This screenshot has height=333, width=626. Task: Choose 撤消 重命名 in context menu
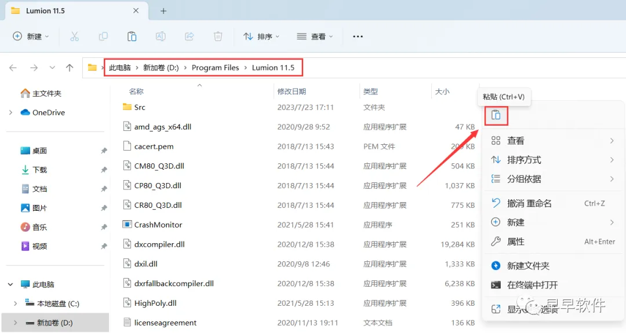click(553, 203)
